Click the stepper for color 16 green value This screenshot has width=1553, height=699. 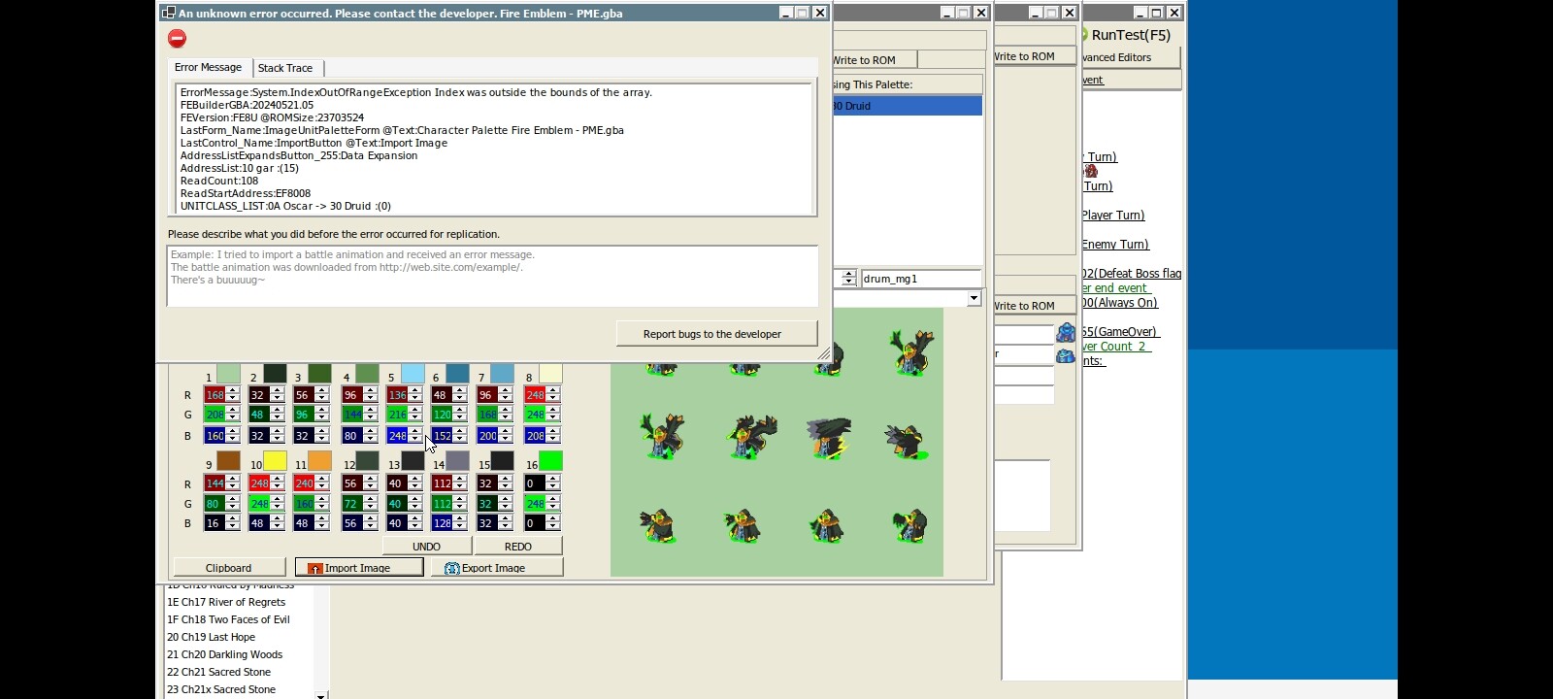[x=553, y=504]
